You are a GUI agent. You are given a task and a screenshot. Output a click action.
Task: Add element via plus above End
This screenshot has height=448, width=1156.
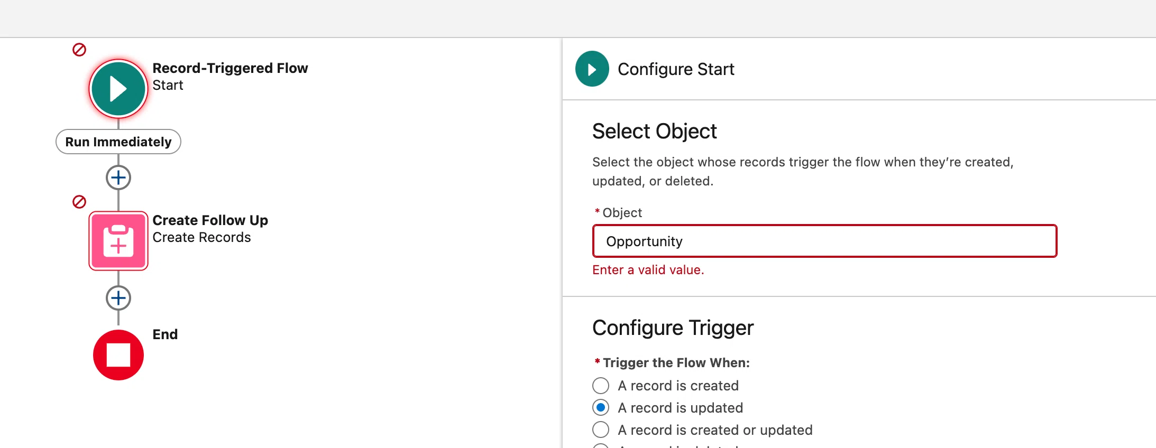point(118,298)
